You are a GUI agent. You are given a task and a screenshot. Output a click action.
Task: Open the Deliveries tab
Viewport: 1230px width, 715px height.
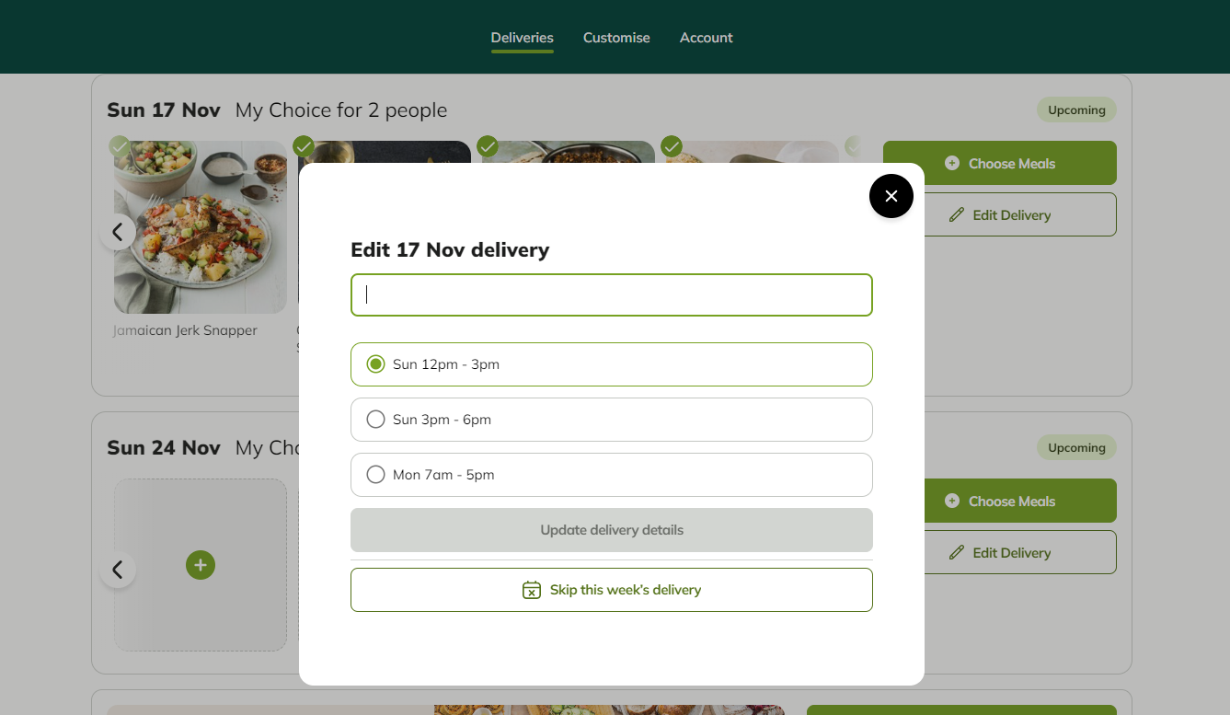click(522, 38)
